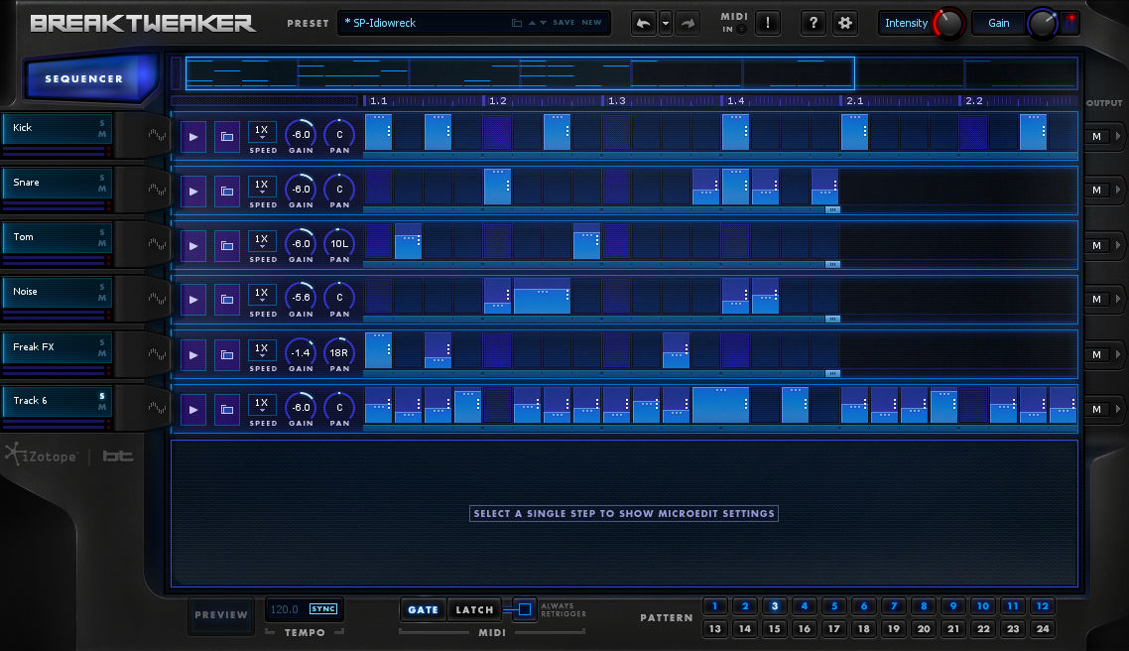Expand the undo history dropdown arrow
This screenshot has width=1129, height=651.
point(666,24)
